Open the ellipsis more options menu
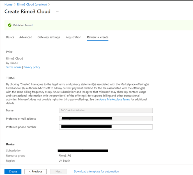The width and height of the screenshot is (193, 175). [x=57, y=11]
